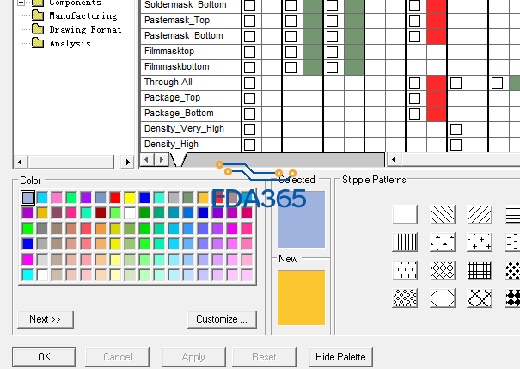Toggle first checkbox in Filmmasktop row
Screen dimensions: 520x369
point(249,52)
